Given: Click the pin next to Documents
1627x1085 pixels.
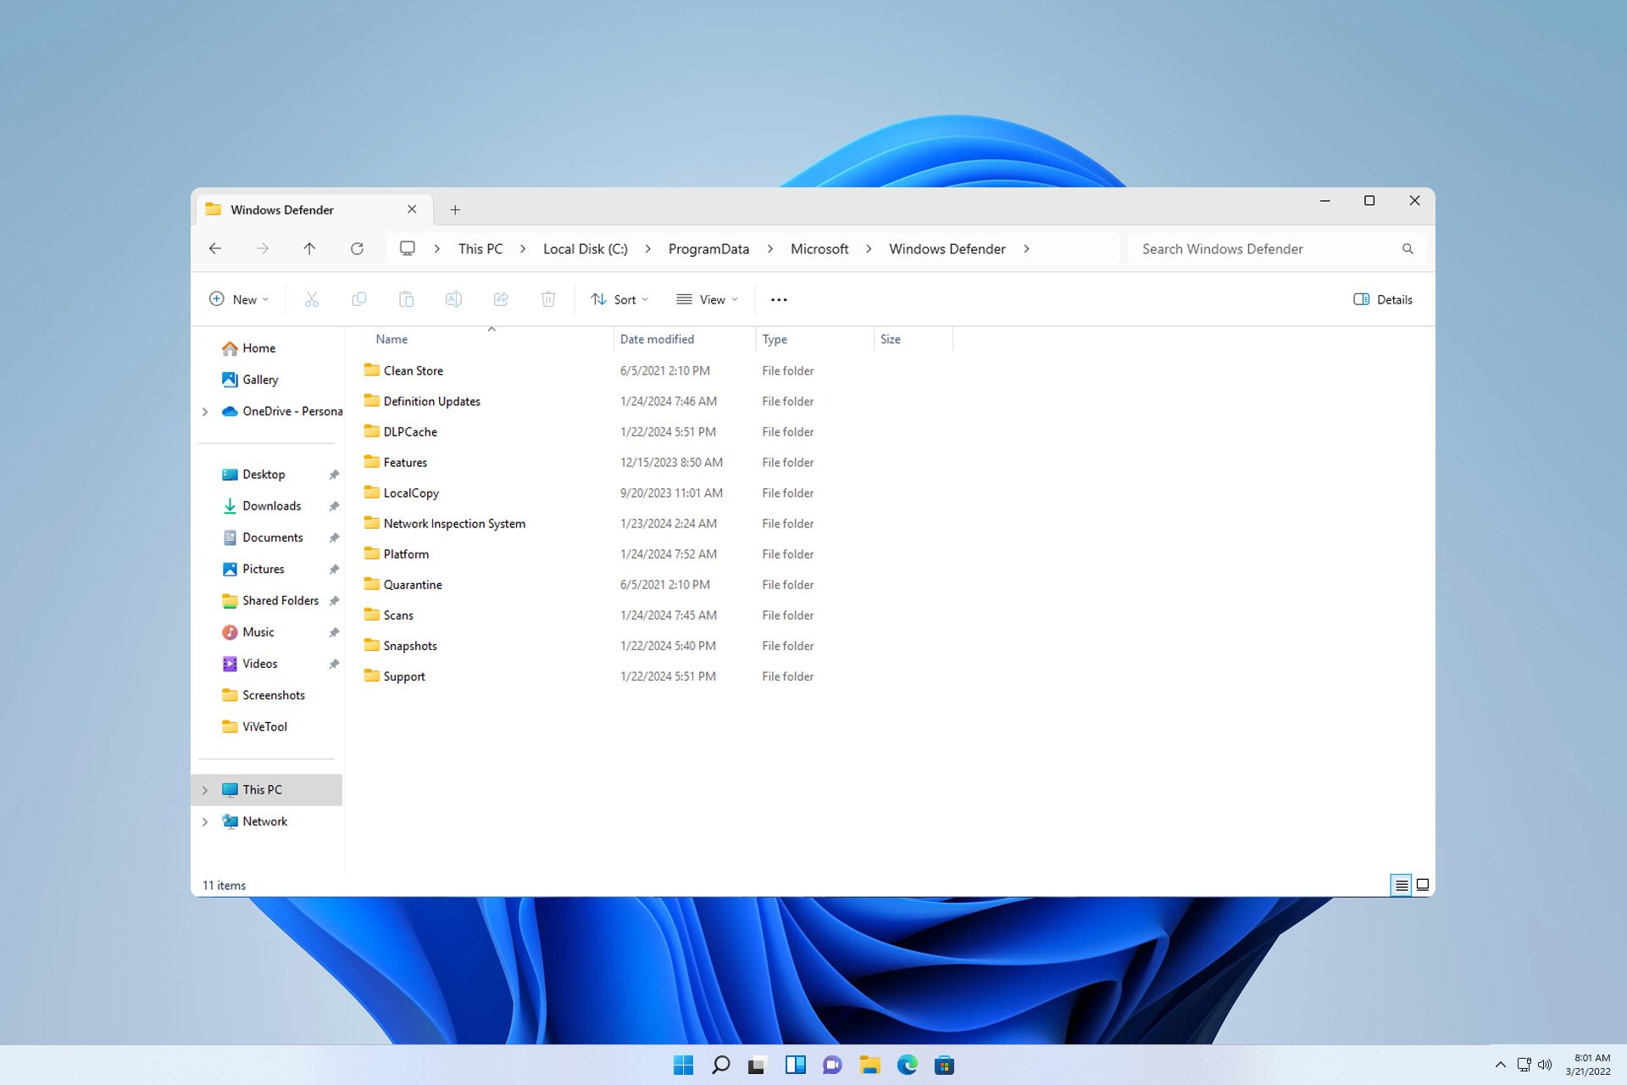Looking at the screenshot, I should pos(334,537).
